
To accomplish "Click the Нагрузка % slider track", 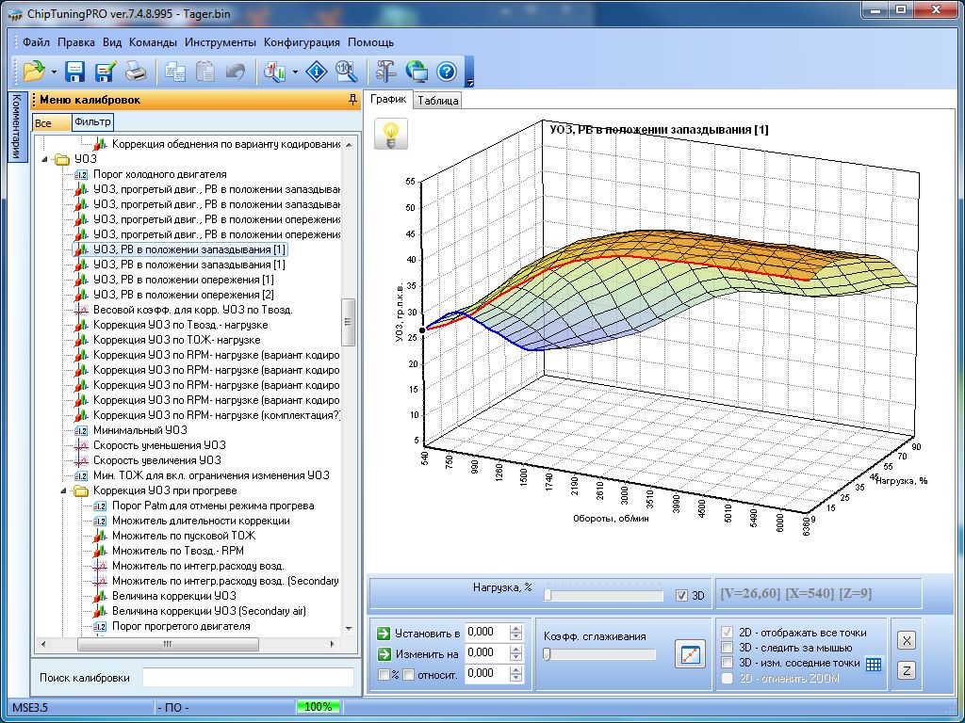I will tap(603, 595).
